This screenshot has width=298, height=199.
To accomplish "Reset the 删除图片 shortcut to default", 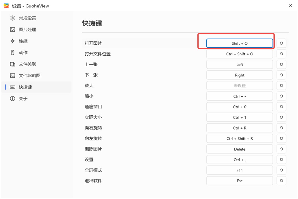I will coord(281,149).
